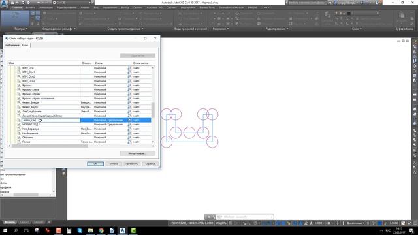Click Применить button in dialog
418x235 pixels.
(x=132, y=164)
